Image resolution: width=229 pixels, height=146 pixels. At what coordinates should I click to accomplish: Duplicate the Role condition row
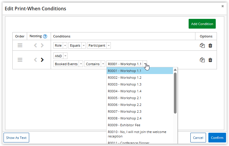coord(202,45)
